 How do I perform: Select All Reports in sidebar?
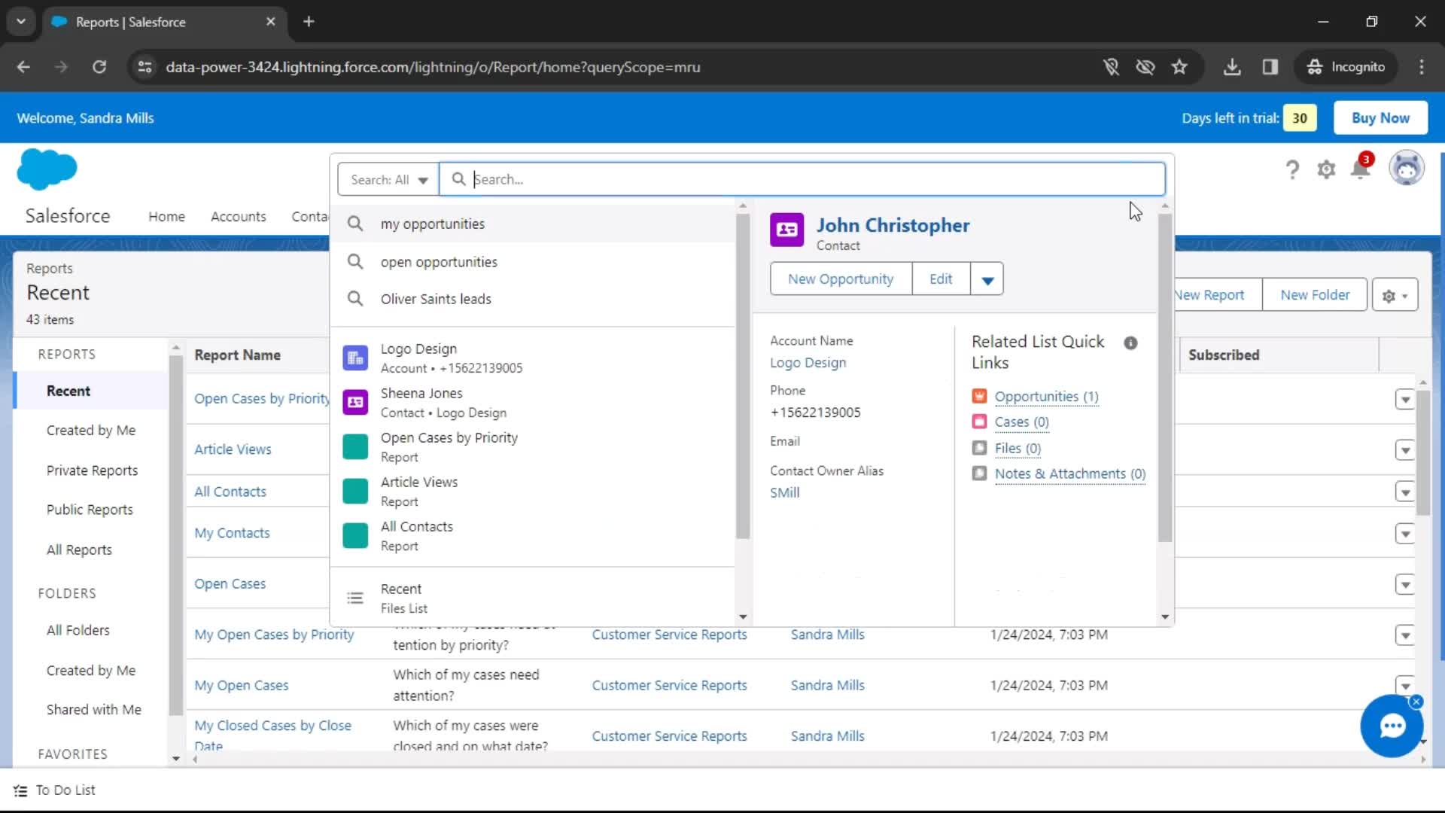coord(79,550)
